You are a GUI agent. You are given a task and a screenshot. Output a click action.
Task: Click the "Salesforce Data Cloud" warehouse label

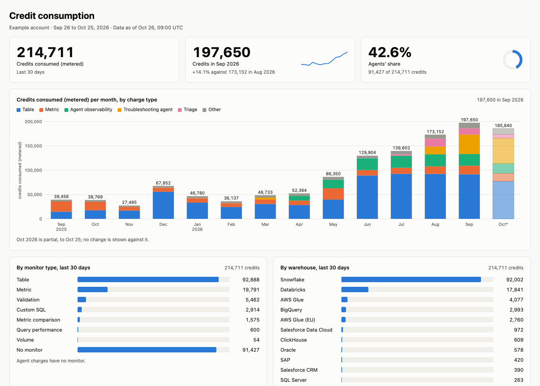(306, 330)
